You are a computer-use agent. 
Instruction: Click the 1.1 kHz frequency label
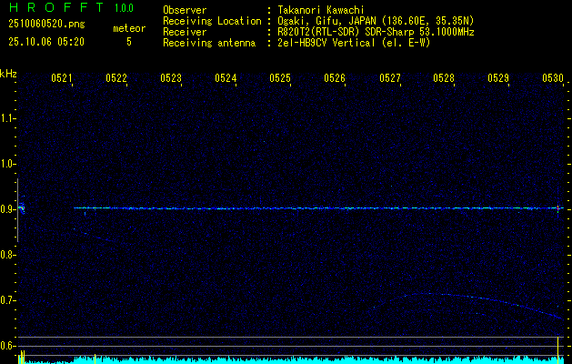(x=7, y=118)
